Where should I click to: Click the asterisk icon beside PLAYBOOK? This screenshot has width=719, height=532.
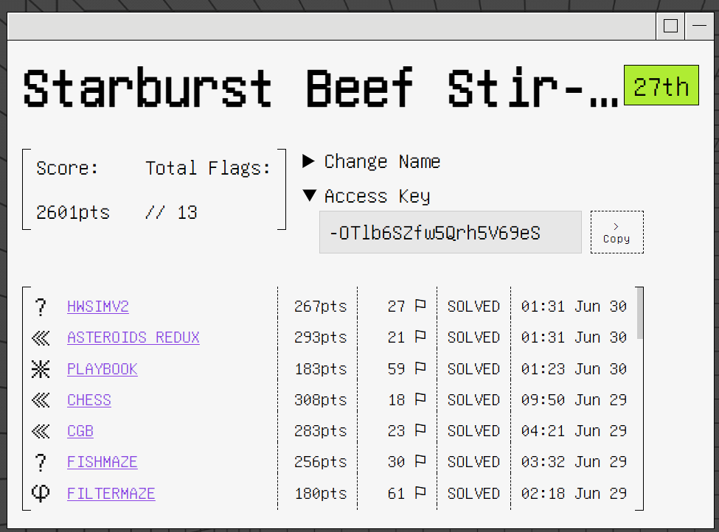(x=41, y=369)
